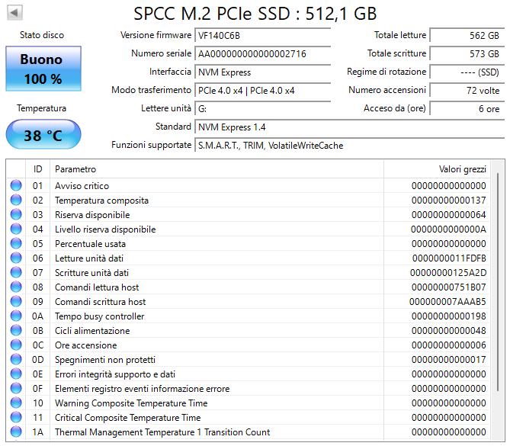This screenshot has width=510, height=446.
Task: Click the Buono 100 % health status button
Action: (x=43, y=69)
